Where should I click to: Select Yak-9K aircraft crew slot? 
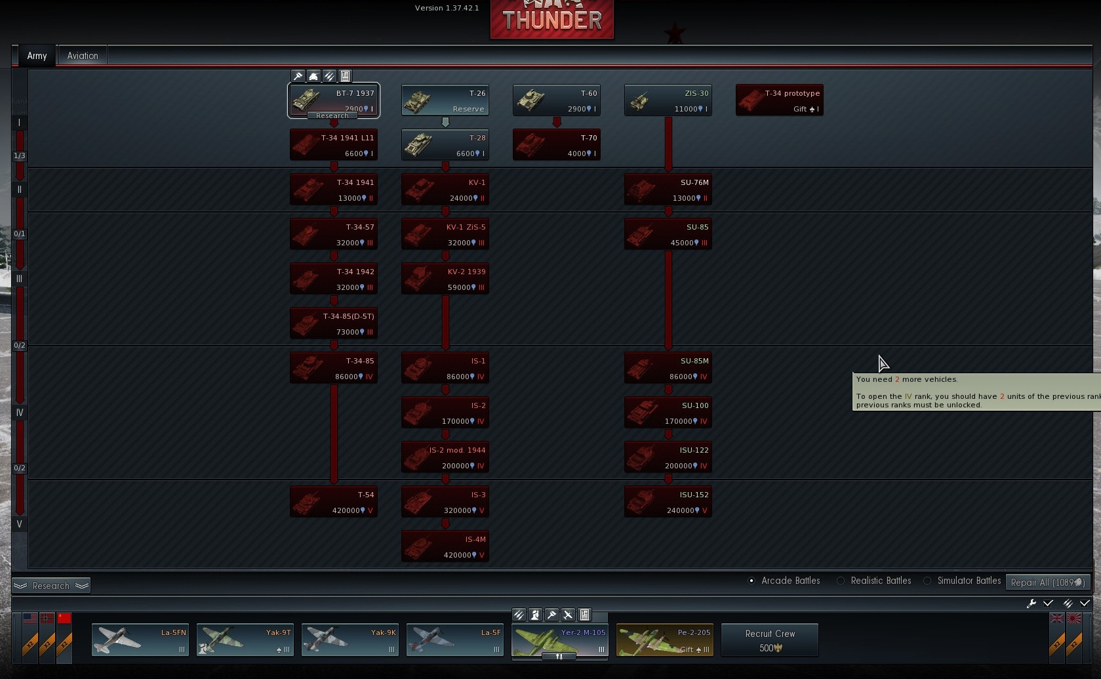[x=350, y=640]
